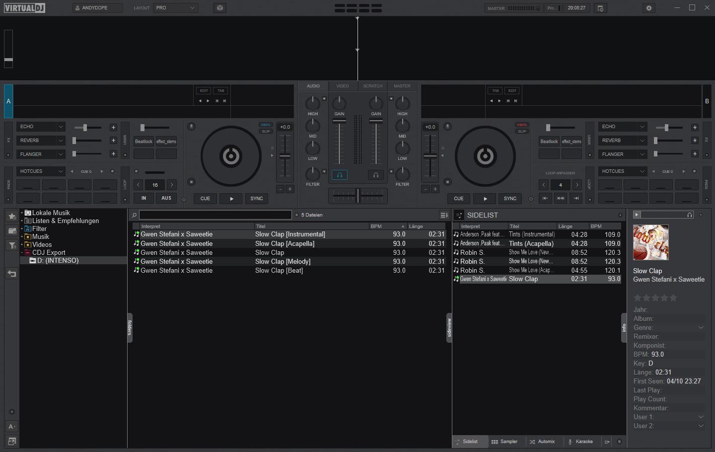Click the search magnifier icon
The height and width of the screenshot is (452, 715).
[134, 215]
